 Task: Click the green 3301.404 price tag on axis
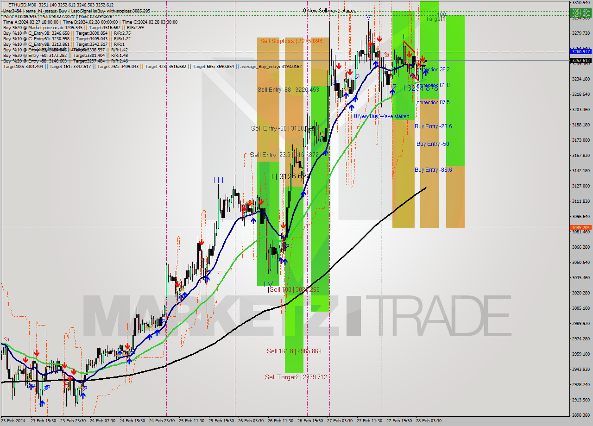581,11
